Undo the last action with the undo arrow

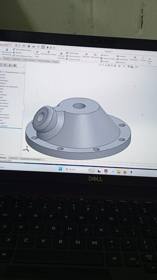tap(38, 46)
